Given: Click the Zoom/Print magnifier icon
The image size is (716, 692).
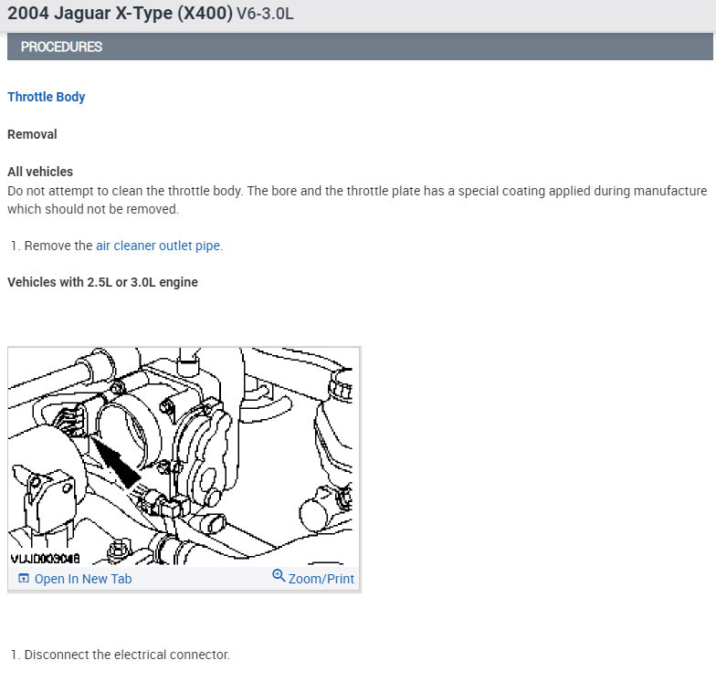Looking at the screenshot, I should tap(279, 575).
